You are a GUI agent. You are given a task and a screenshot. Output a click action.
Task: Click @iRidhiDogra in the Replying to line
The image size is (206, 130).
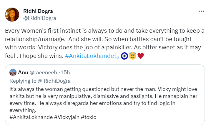(54, 81)
